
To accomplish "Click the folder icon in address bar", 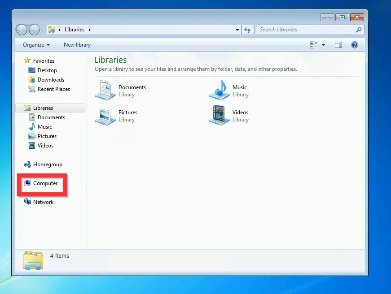I will 51,30.
